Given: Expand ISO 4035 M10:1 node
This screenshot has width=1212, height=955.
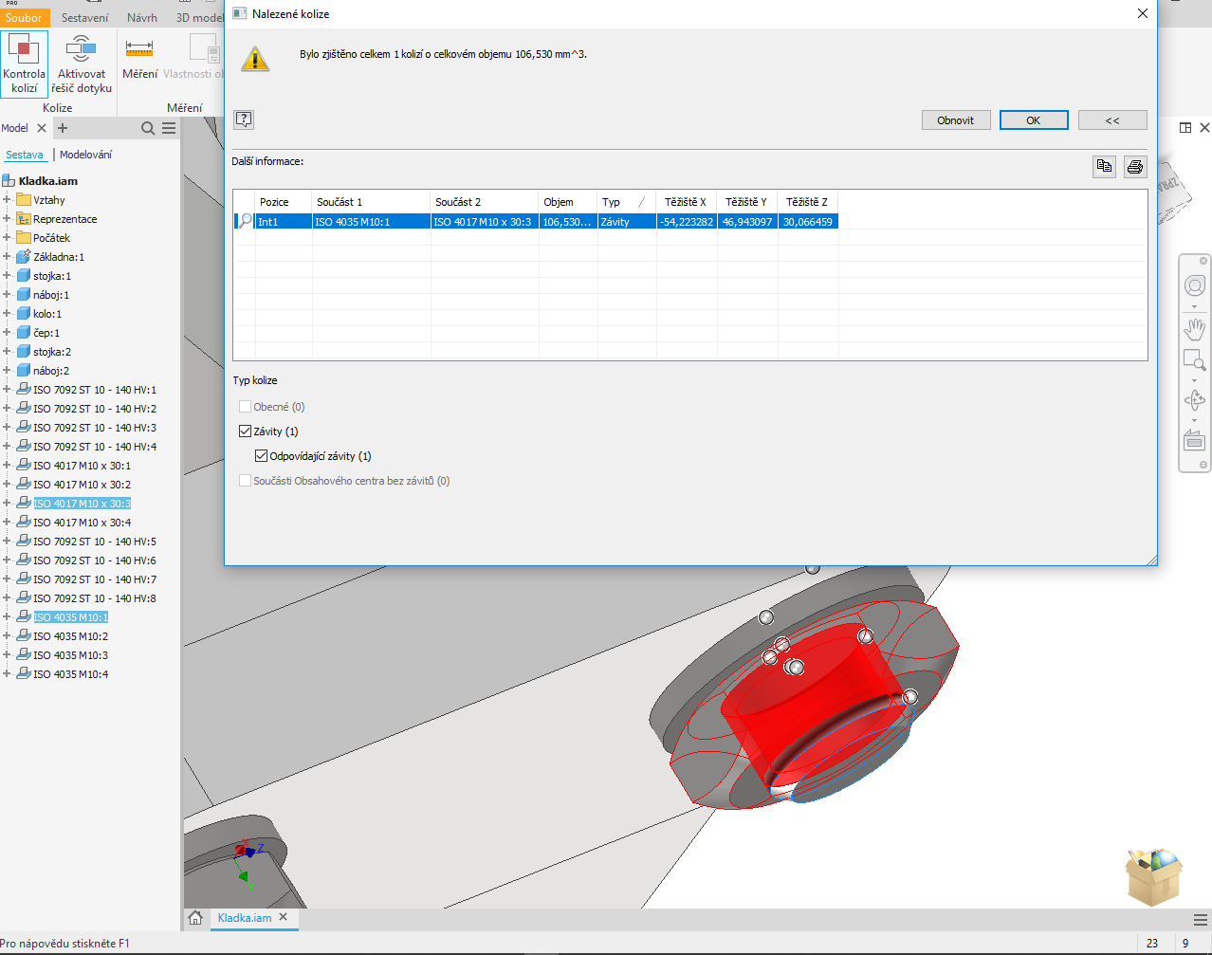Looking at the screenshot, I should click(7, 616).
